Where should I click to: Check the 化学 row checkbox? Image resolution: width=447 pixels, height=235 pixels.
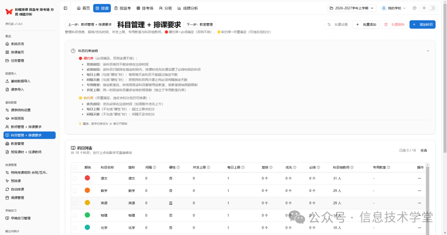74,228
